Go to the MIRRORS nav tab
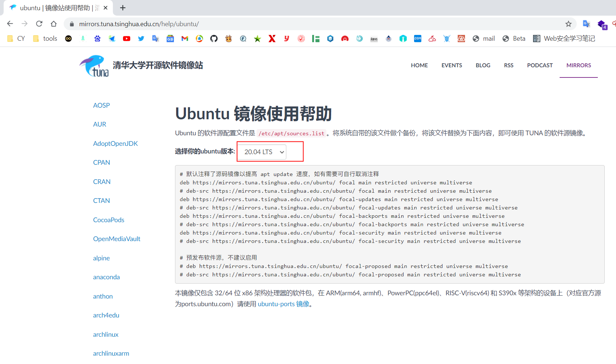The height and width of the screenshot is (364, 616). pos(579,65)
